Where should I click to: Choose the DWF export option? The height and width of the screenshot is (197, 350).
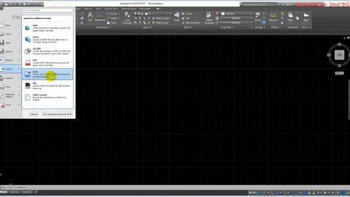tap(48, 28)
